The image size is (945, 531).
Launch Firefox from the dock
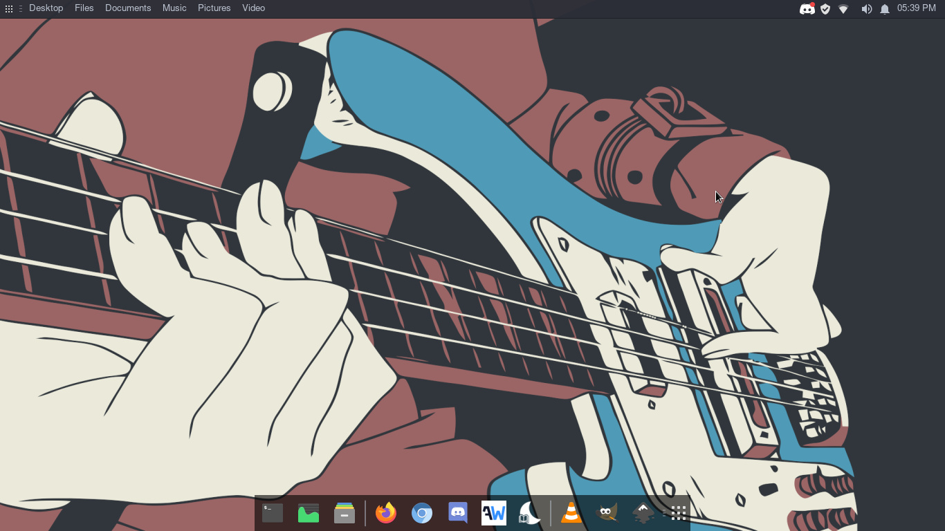[386, 513]
